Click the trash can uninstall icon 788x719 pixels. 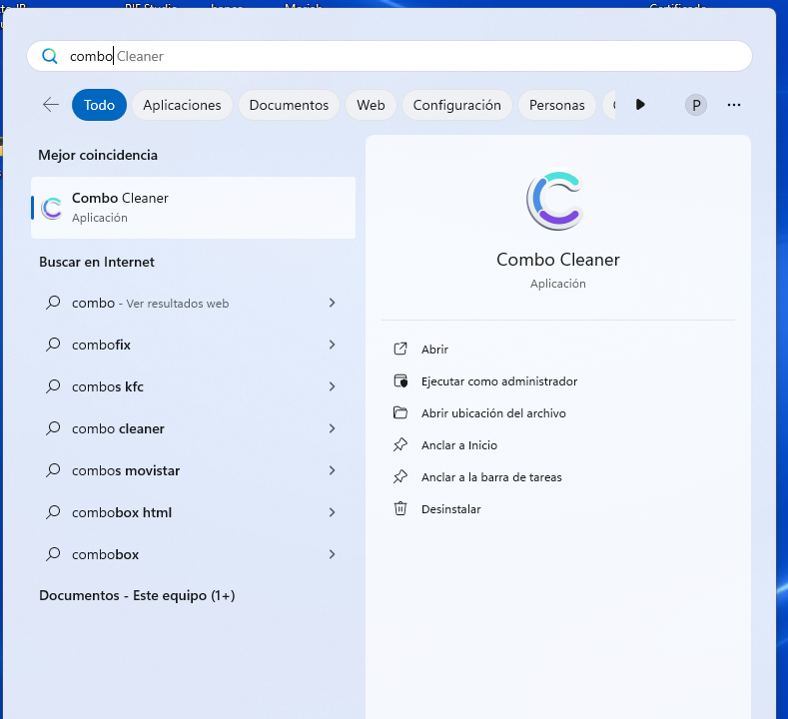400,508
